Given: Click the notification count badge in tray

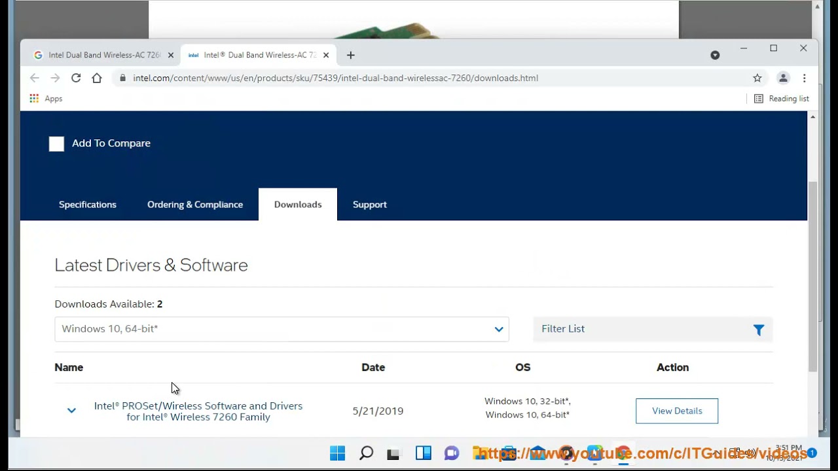Looking at the screenshot, I should coord(812,453).
